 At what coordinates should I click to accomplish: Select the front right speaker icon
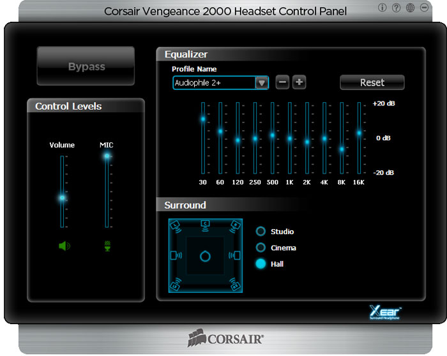234,226
